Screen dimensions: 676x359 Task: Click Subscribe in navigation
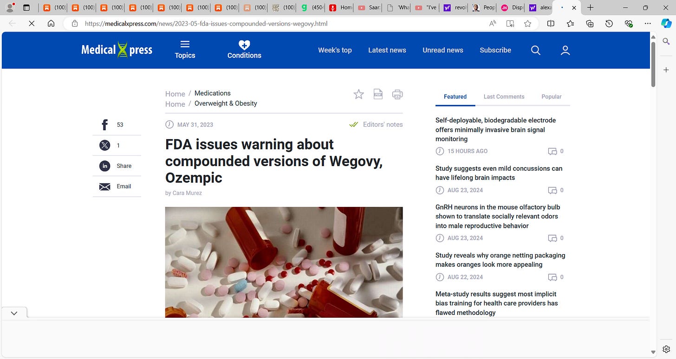[495, 50]
